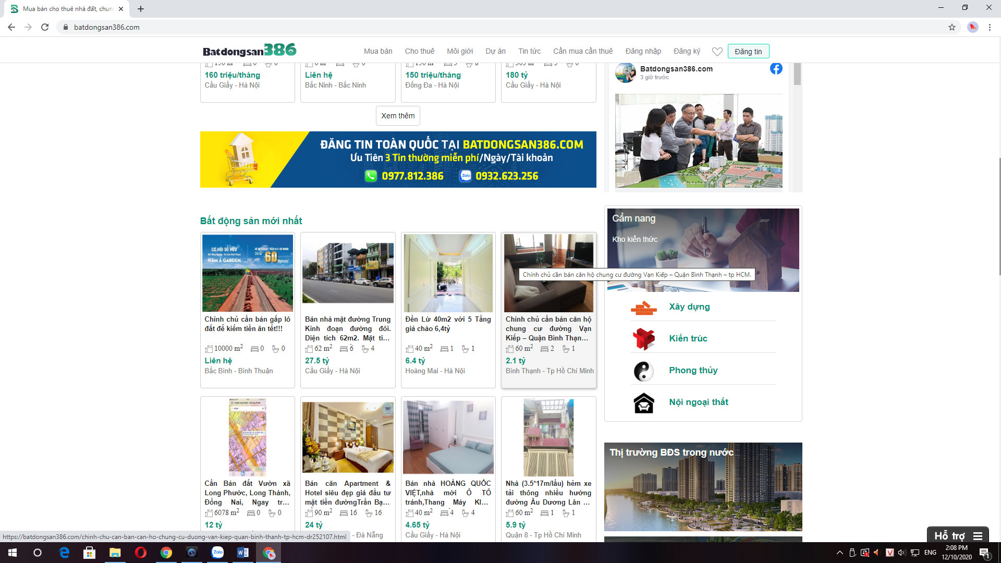Open the listing Bán nhà mặt đường Trung Kính
Viewport: 1001px width, 563px height.
point(348,329)
